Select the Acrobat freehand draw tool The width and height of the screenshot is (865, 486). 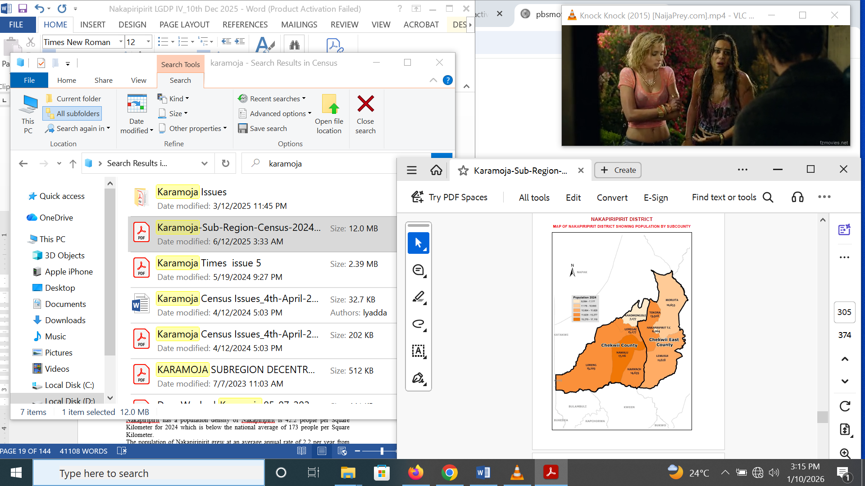coord(419,324)
